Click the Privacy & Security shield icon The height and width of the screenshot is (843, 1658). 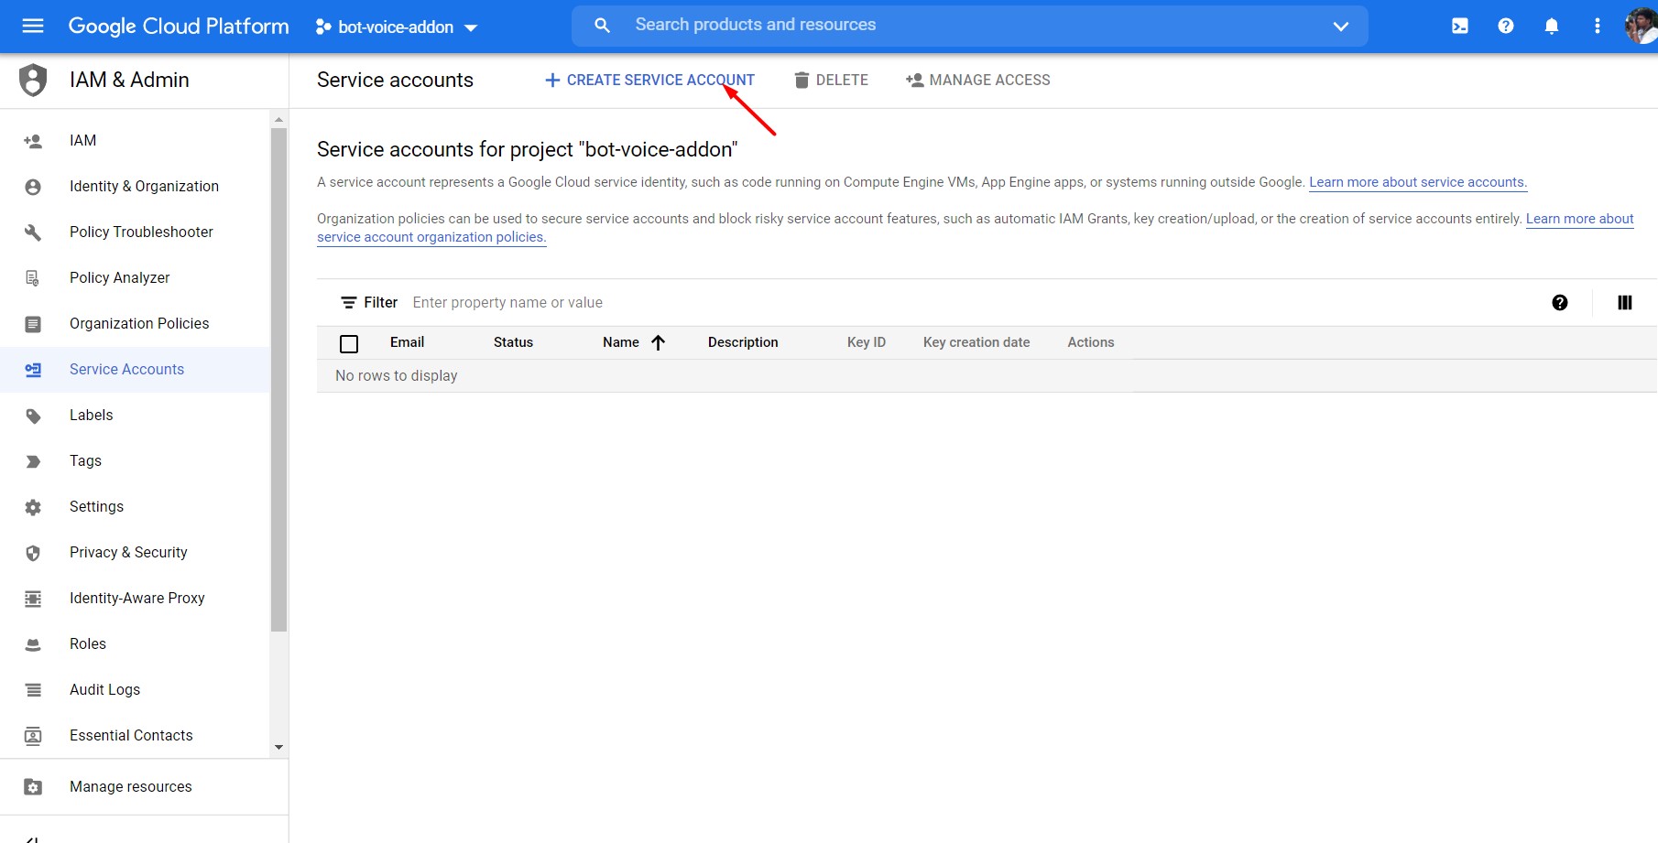point(33,553)
